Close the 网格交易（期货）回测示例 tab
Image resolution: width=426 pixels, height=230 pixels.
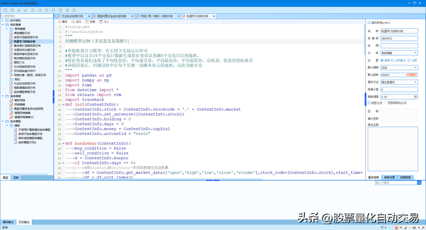[179, 17]
